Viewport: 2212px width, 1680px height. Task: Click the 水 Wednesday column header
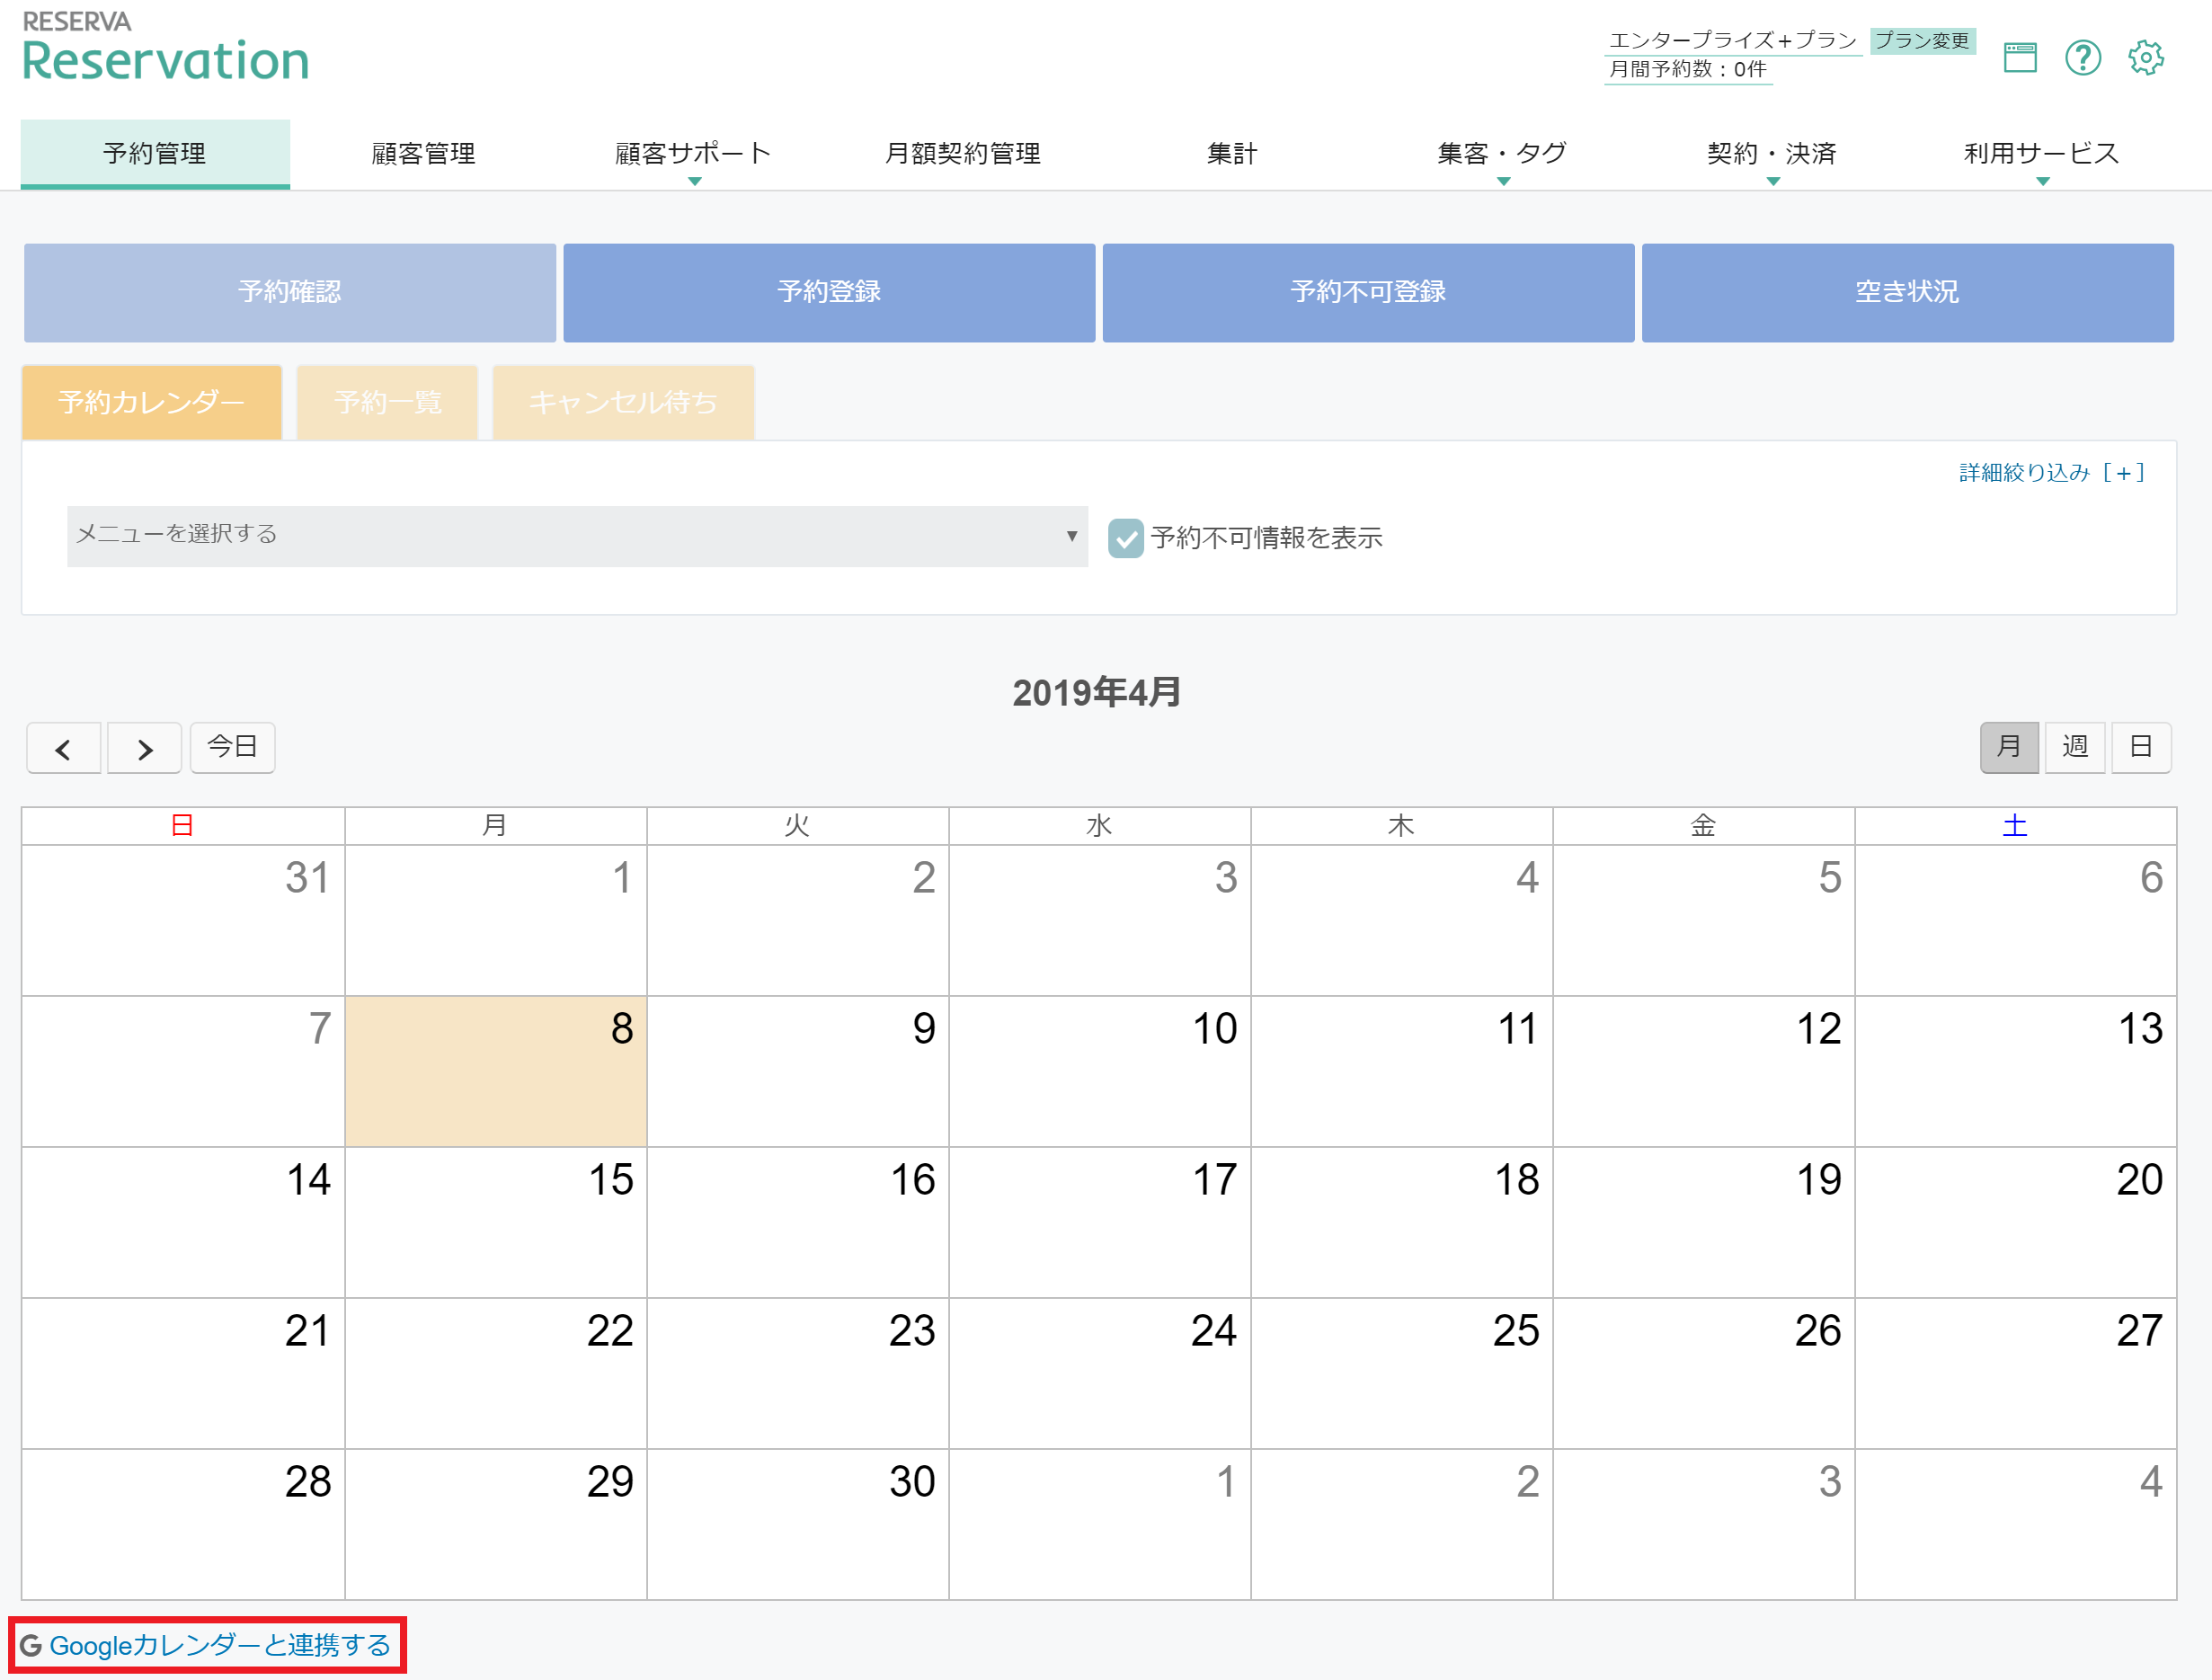[x=1099, y=826]
